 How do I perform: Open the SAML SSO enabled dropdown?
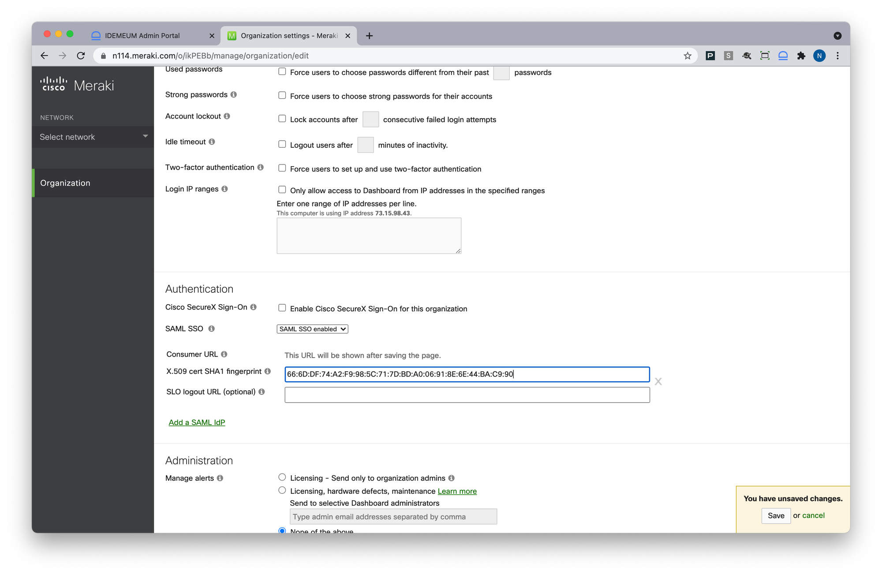[312, 329]
